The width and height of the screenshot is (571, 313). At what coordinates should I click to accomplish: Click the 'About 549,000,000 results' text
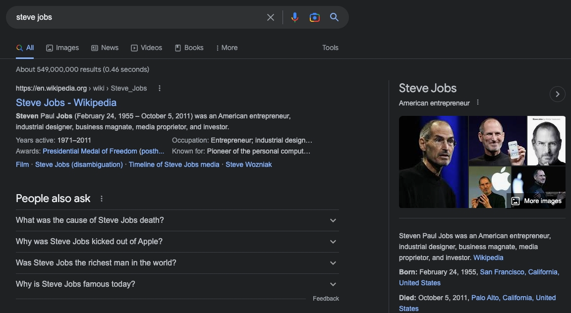(x=83, y=69)
